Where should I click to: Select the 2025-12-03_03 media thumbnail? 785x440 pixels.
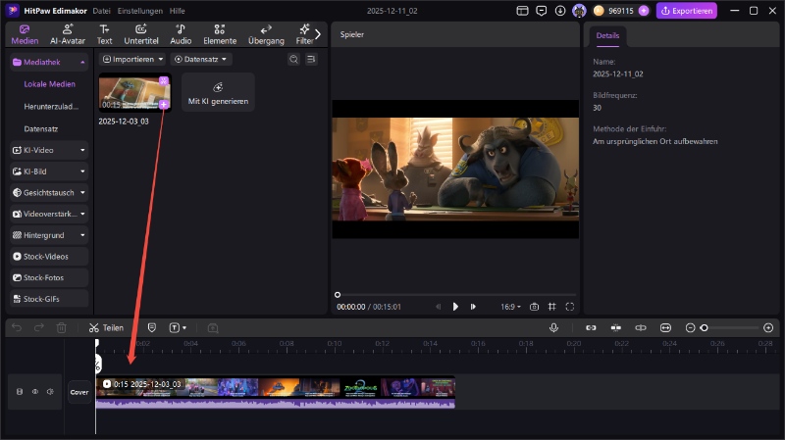134,93
